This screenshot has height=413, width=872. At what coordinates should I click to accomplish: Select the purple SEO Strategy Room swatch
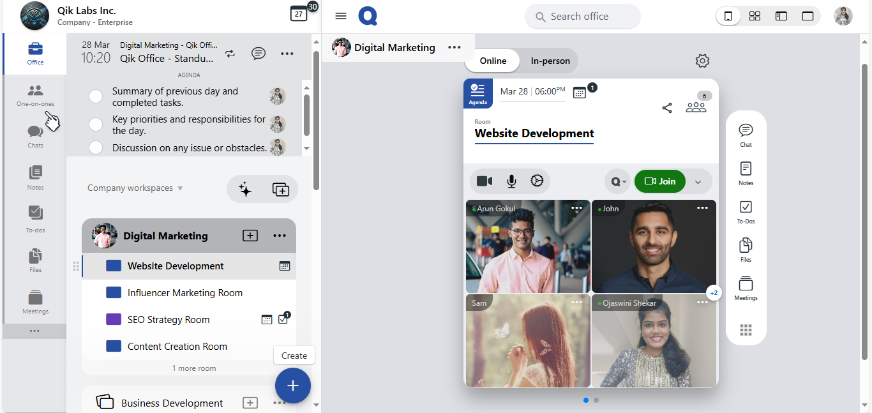(x=114, y=320)
